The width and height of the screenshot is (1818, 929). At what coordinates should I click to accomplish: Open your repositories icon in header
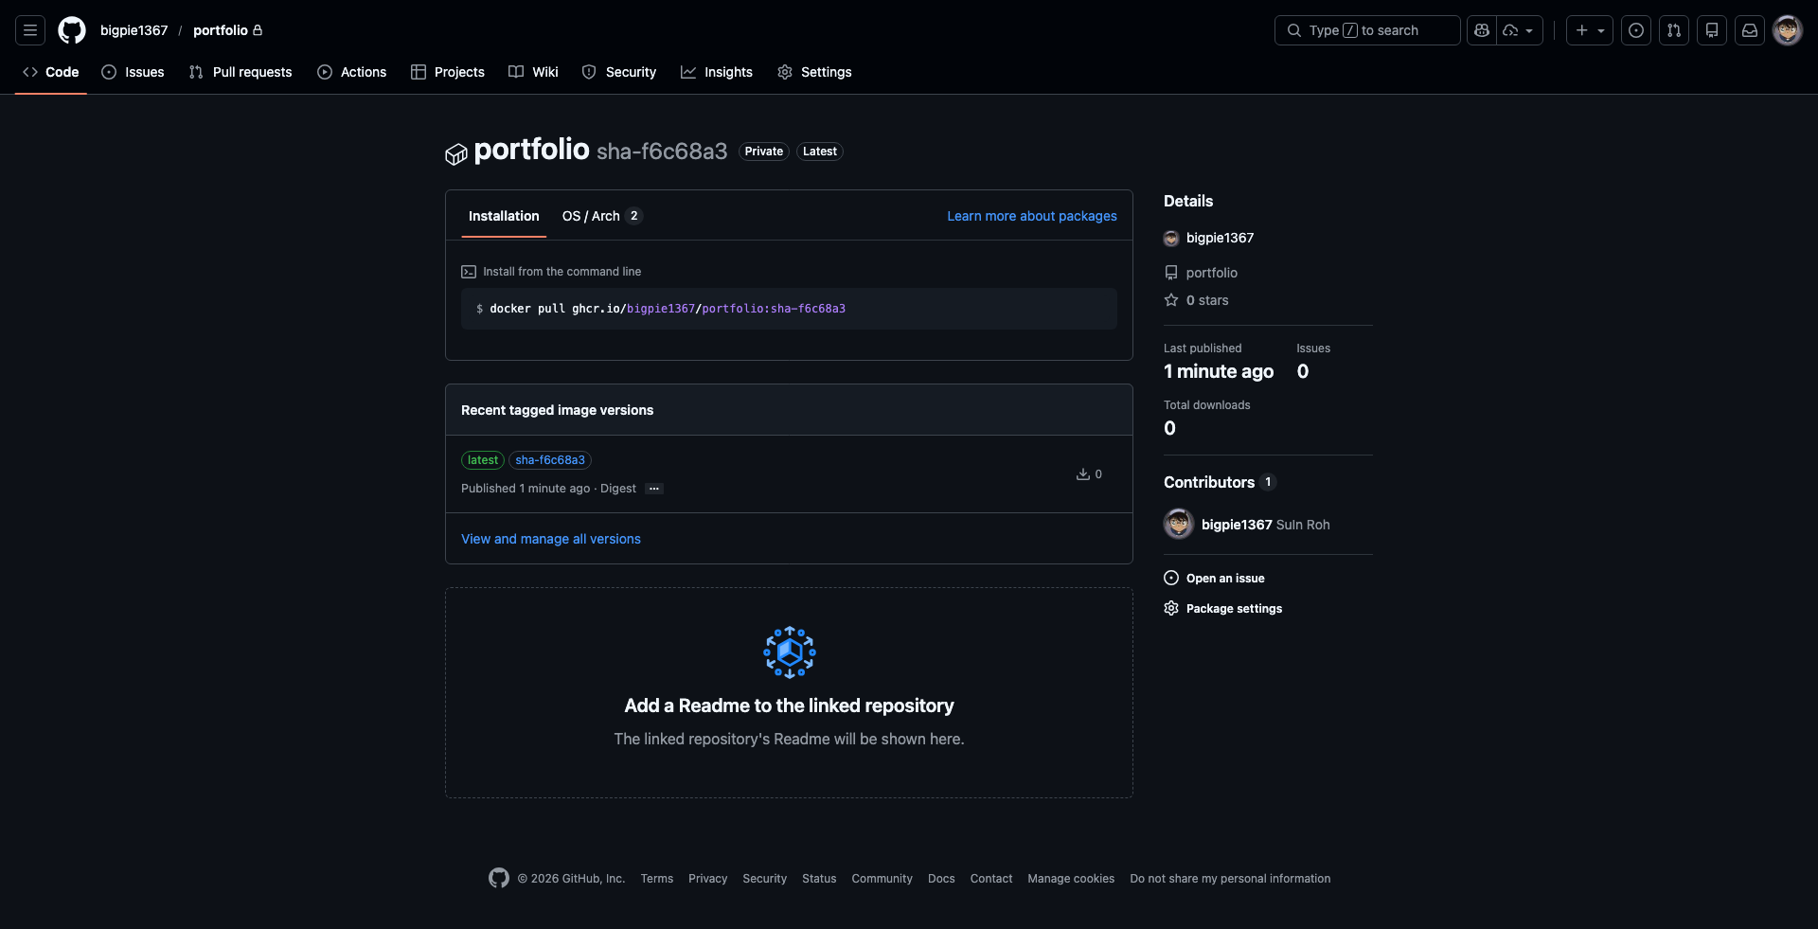1712,30
